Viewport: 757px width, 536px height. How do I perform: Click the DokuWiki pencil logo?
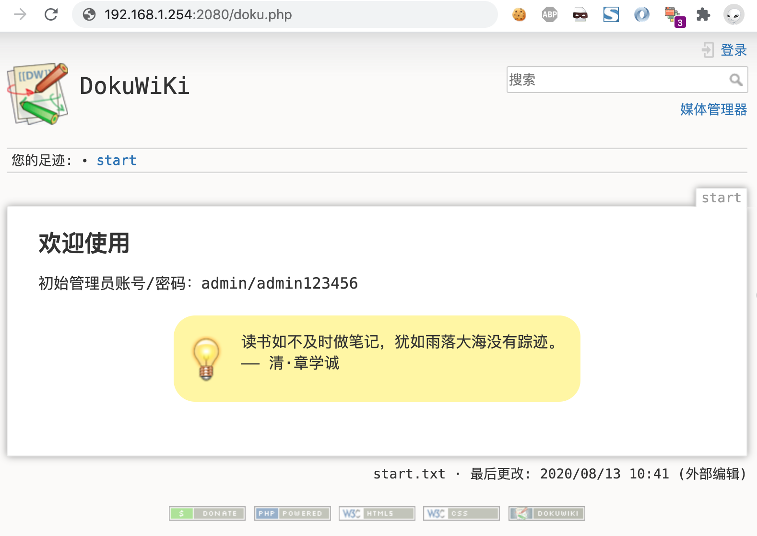tap(37, 93)
